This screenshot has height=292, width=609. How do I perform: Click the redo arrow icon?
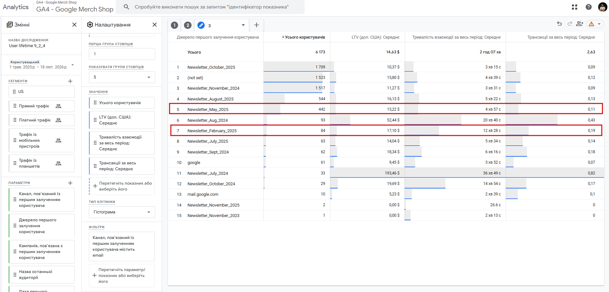[x=570, y=24]
